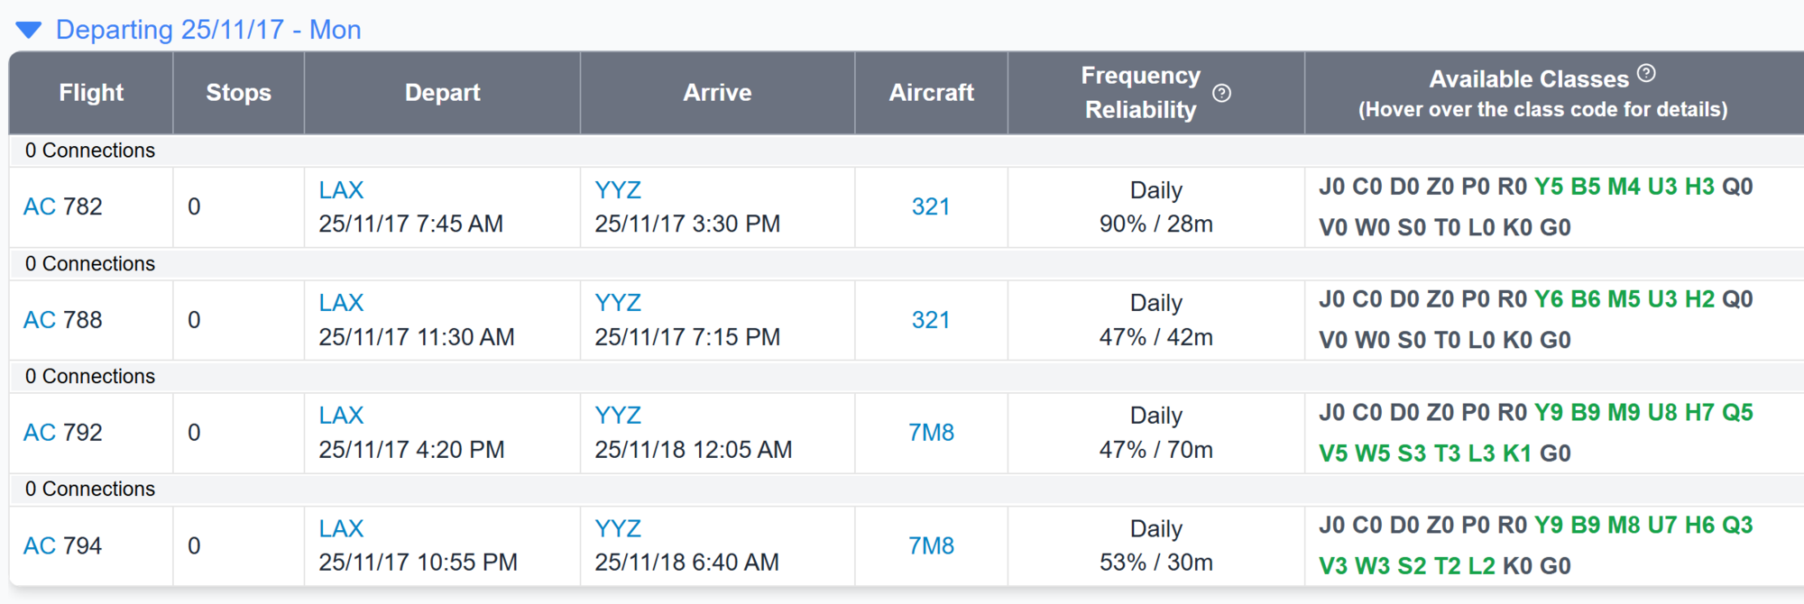This screenshot has width=1804, height=604.
Task: Click the Q5 class code on AC 792
Action: (x=1737, y=413)
